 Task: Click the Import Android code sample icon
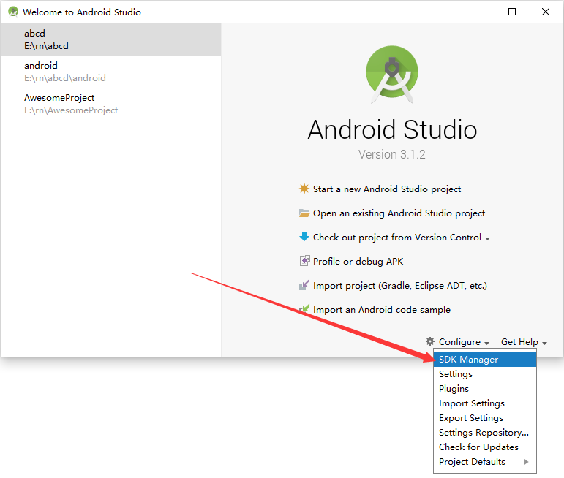coord(304,309)
